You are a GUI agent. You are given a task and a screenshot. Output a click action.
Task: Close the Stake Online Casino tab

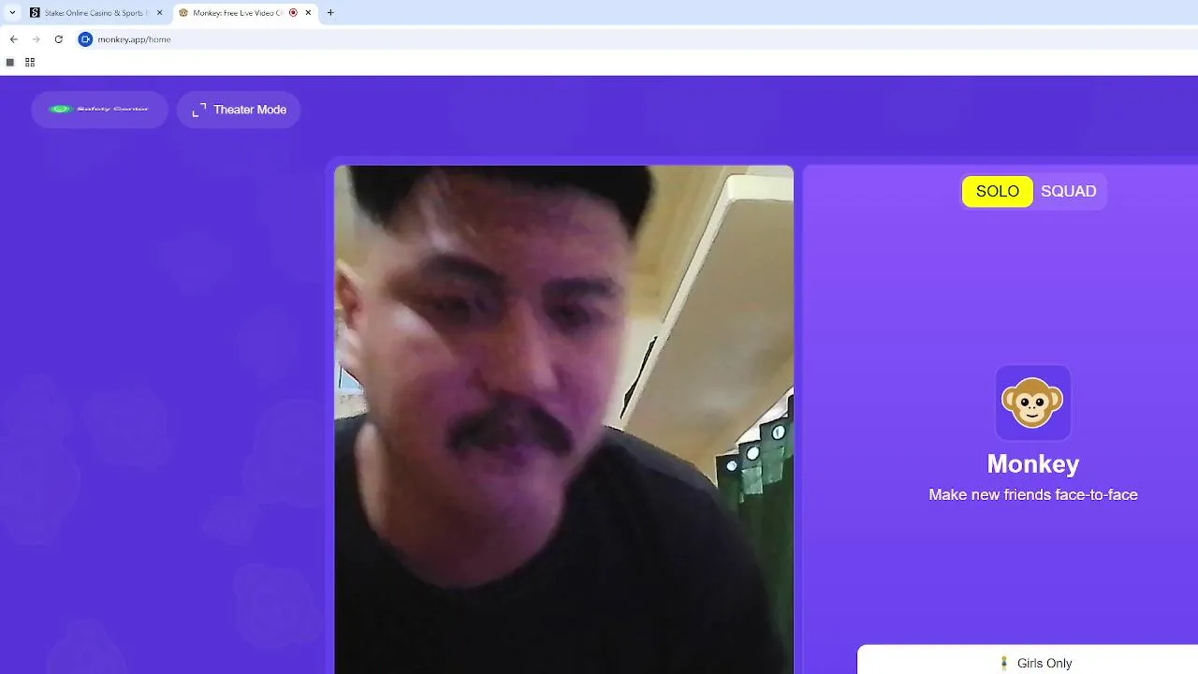(159, 13)
